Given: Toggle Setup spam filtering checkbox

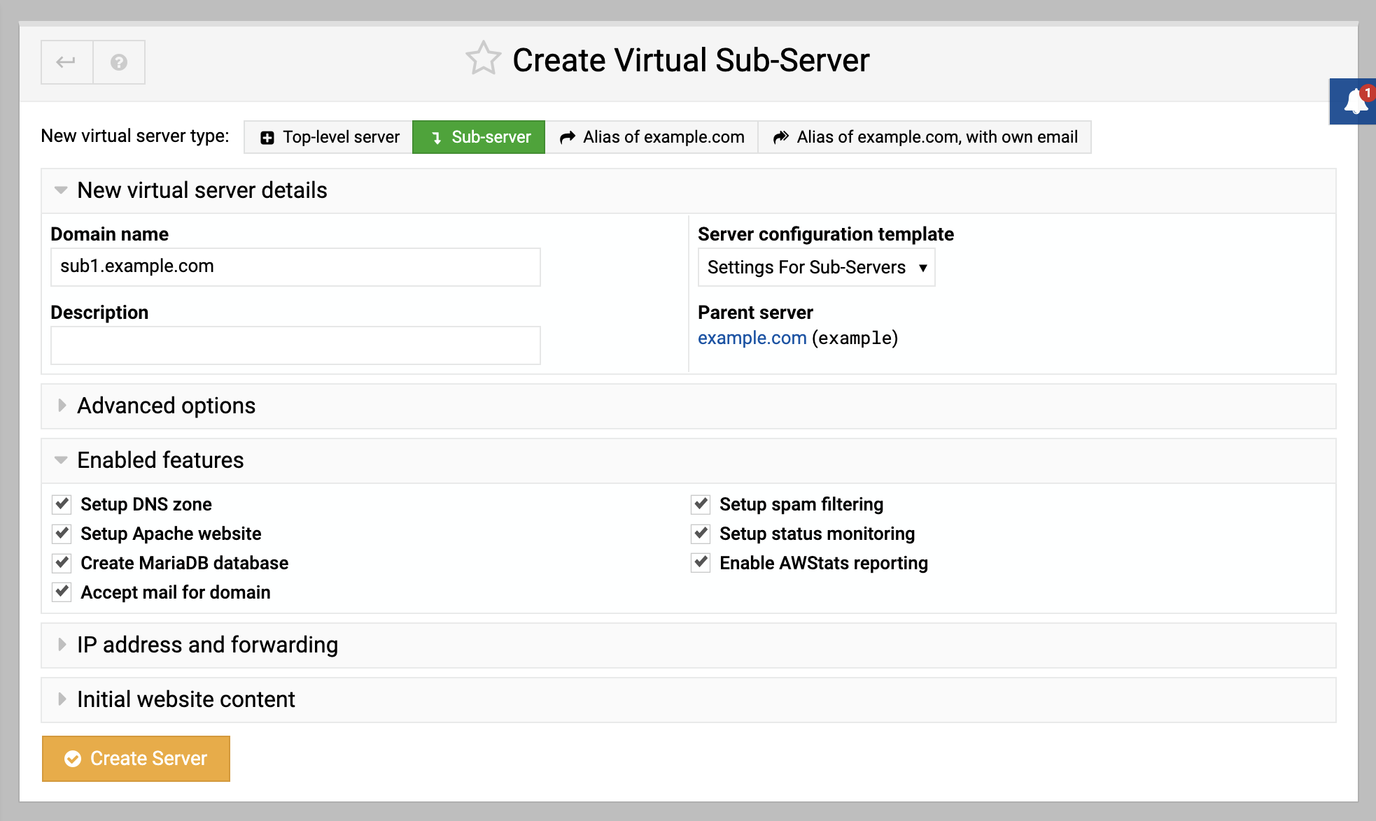Looking at the screenshot, I should (701, 504).
